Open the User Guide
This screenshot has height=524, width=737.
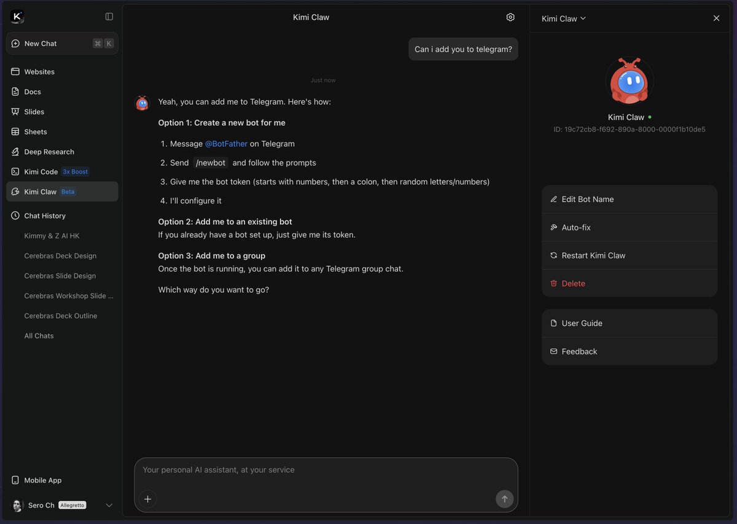tap(630, 323)
